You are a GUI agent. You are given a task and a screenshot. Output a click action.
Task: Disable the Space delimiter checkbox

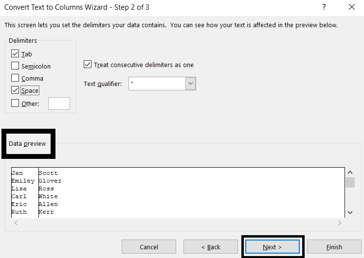[x=15, y=90]
